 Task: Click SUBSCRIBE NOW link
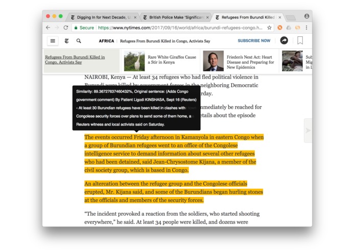(x=254, y=41)
